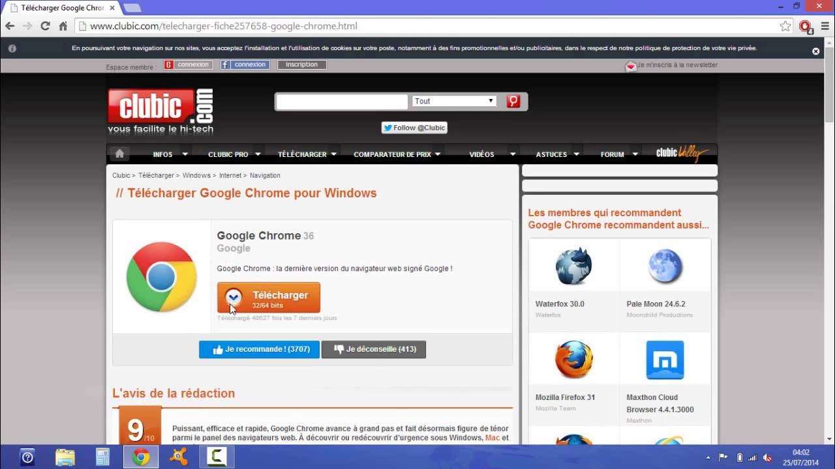Open the Mozilla Firefox 31 icon
The height and width of the screenshot is (469, 835).
pos(573,359)
